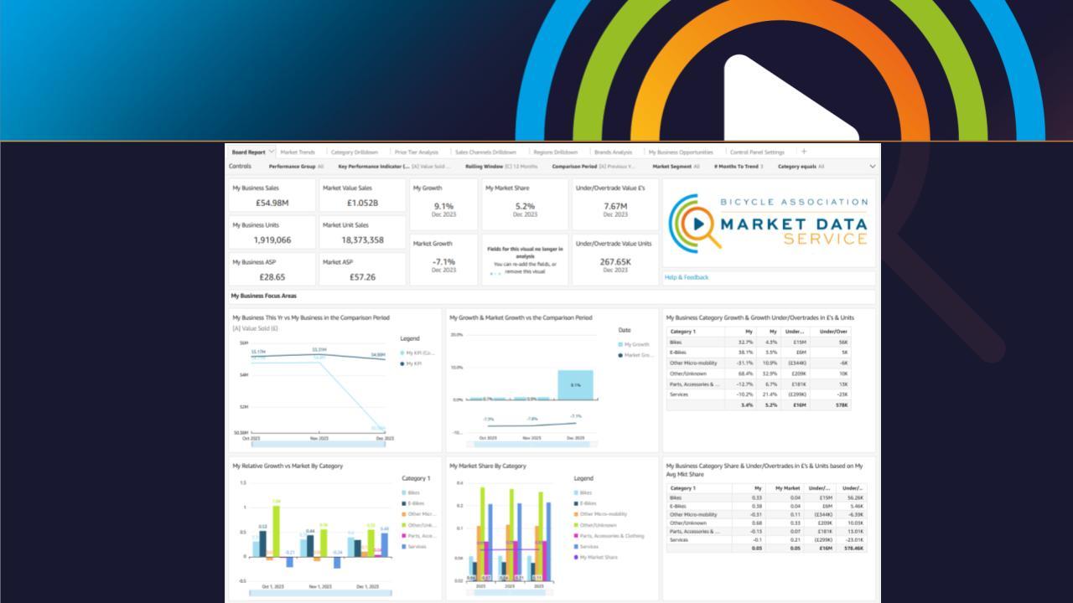Go to Control Panel Settings tab
This screenshot has height=603, width=1073.
[757, 152]
